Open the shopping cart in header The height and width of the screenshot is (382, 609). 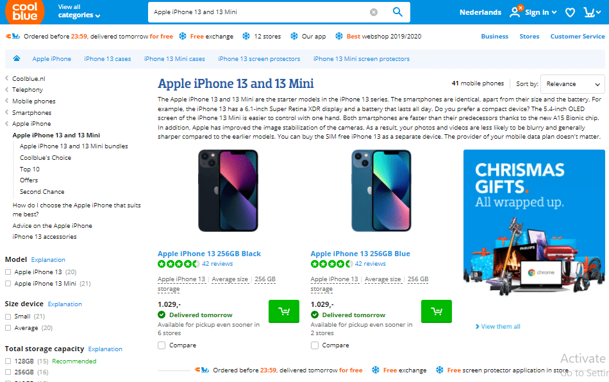pyautogui.click(x=592, y=12)
